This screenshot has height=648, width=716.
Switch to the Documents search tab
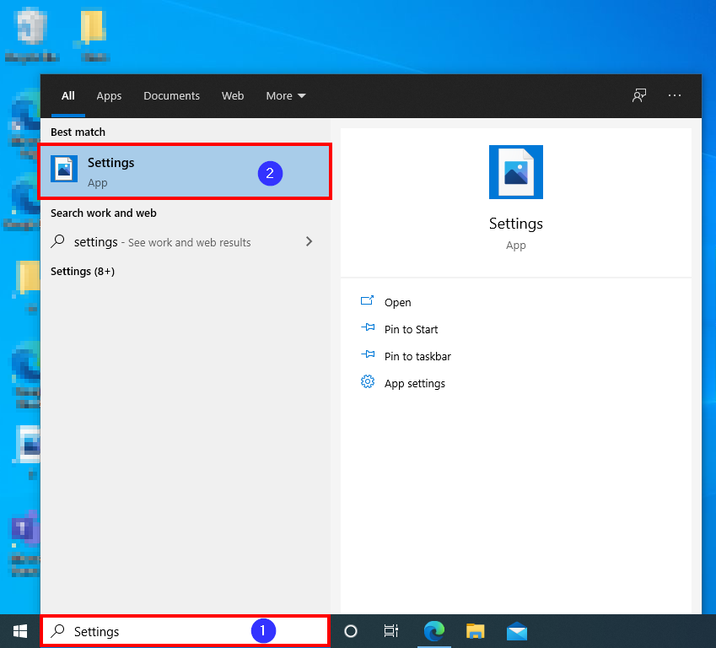172,96
